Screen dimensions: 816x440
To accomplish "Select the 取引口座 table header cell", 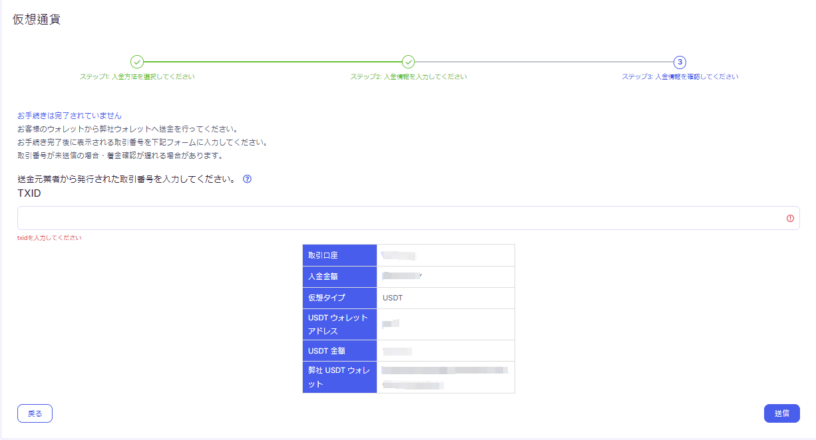I will 339,255.
